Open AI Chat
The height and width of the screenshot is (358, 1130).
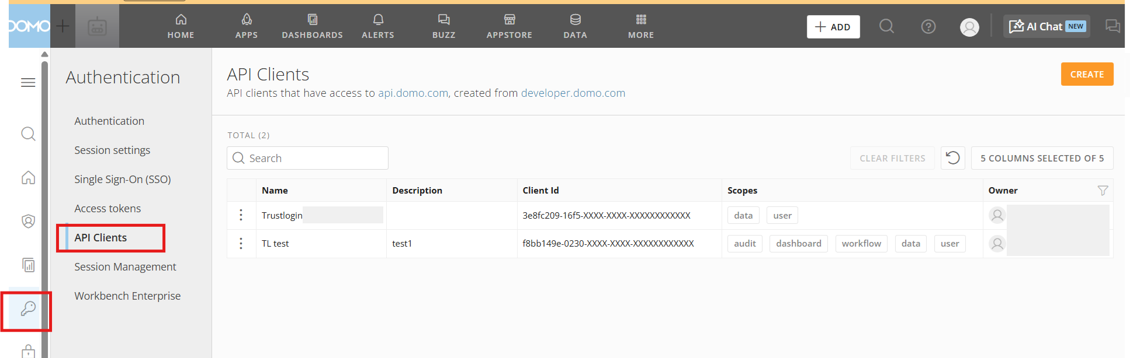click(x=1046, y=26)
